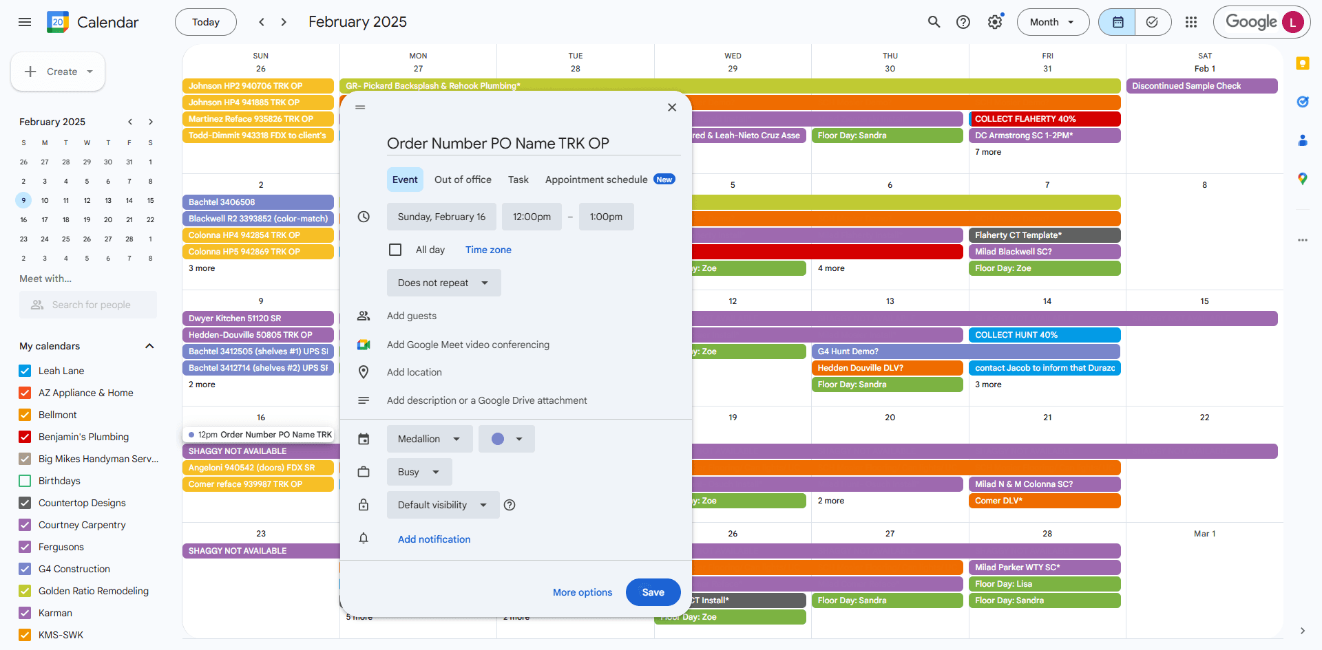
Task: Open the main hamburger menu
Action: pos(25,22)
